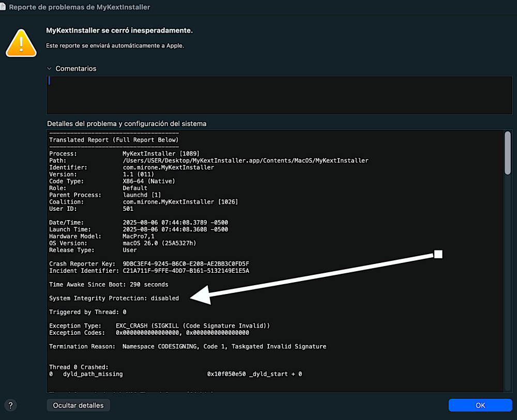
Task: Click Ocultar detalles button
Action: coord(78,405)
